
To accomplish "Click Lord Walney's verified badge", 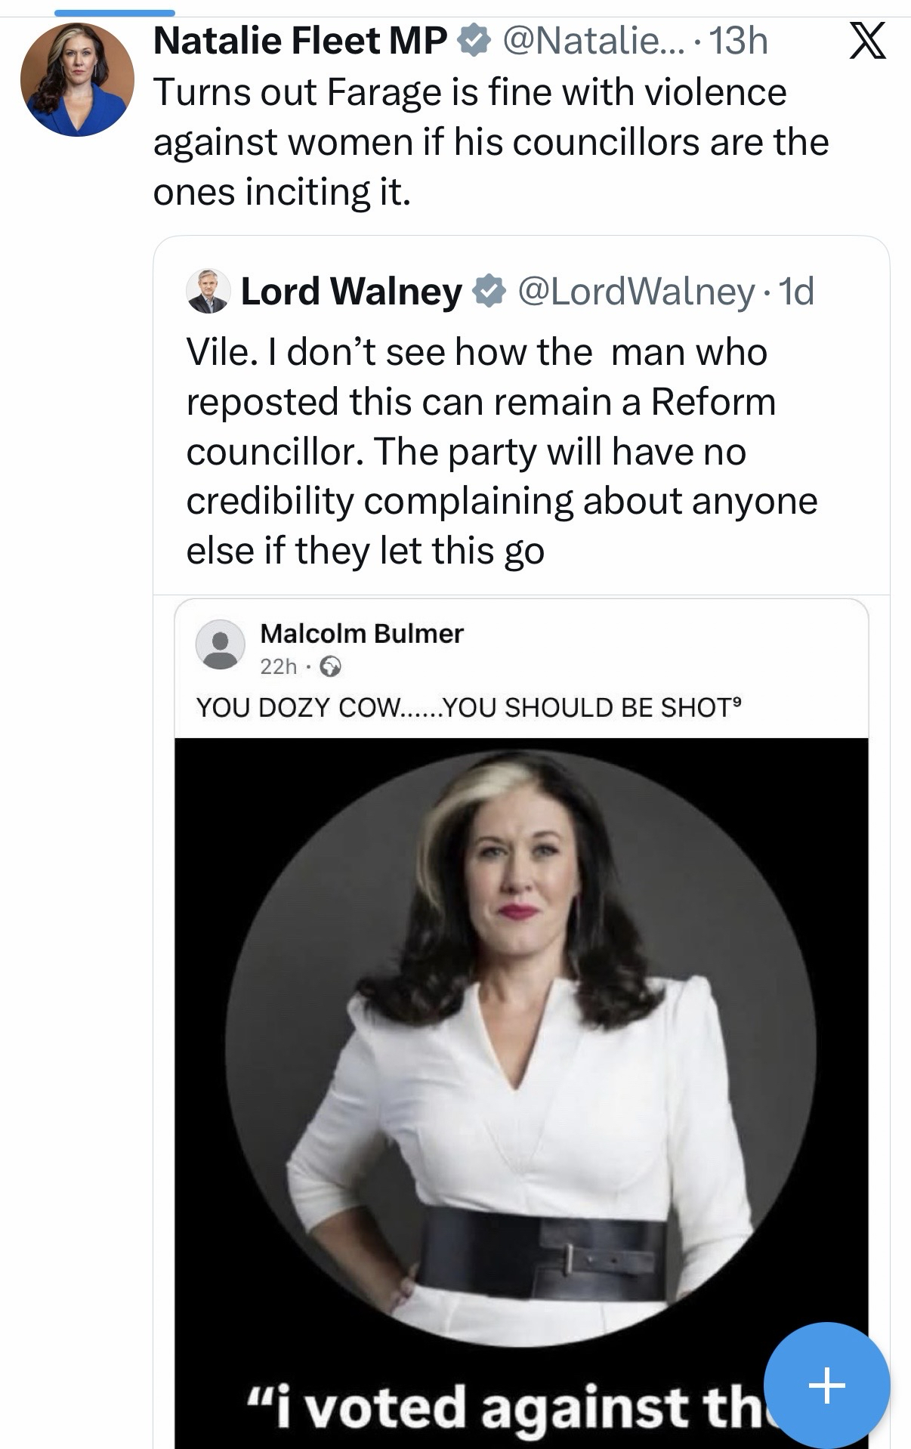I will (x=489, y=292).
